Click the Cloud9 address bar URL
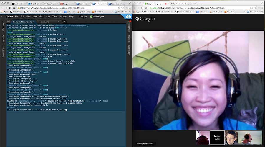This screenshot has width=265, height=147. (59, 8)
